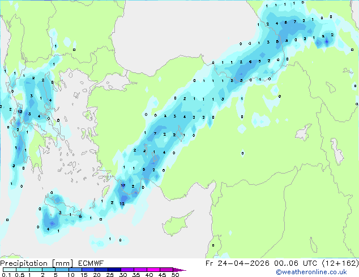Click the "[mm]" unit label
The image size is (359, 277).
click(62, 263)
